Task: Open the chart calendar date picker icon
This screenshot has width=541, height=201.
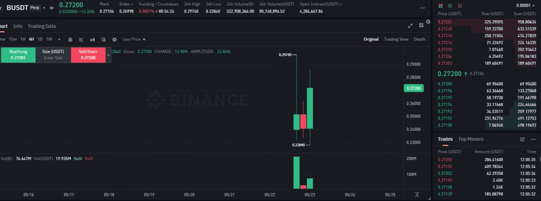Action: point(70,39)
